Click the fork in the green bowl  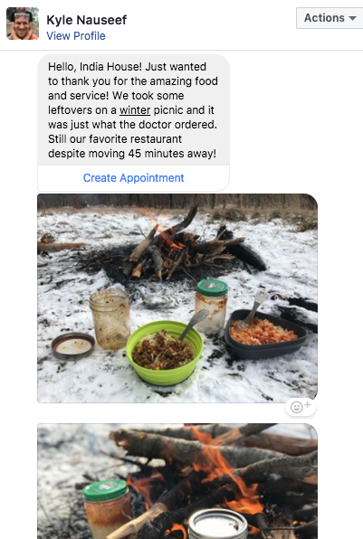pyautogui.click(x=194, y=324)
